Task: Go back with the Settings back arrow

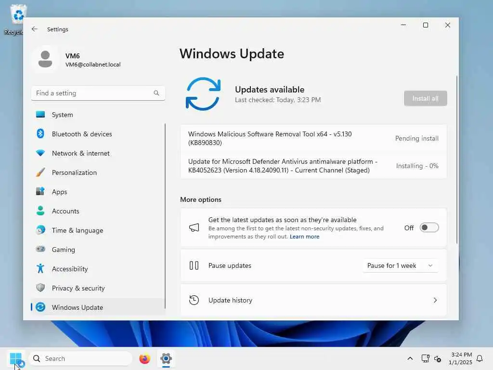Action: click(35, 29)
